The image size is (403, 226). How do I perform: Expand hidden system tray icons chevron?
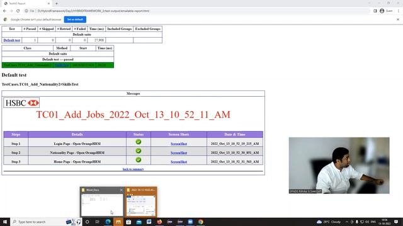pyautogui.click(x=347, y=222)
